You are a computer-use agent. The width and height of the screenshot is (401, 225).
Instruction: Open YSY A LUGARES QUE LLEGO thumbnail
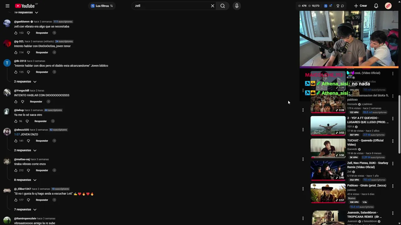click(328, 126)
